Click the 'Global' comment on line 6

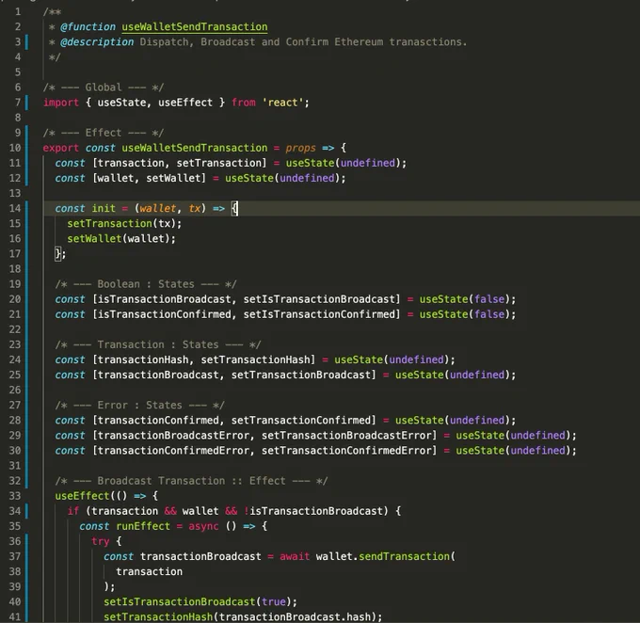104,88
